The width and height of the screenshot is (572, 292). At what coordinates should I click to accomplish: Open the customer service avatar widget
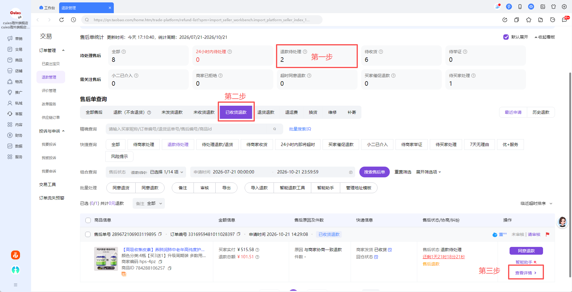point(562,222)
